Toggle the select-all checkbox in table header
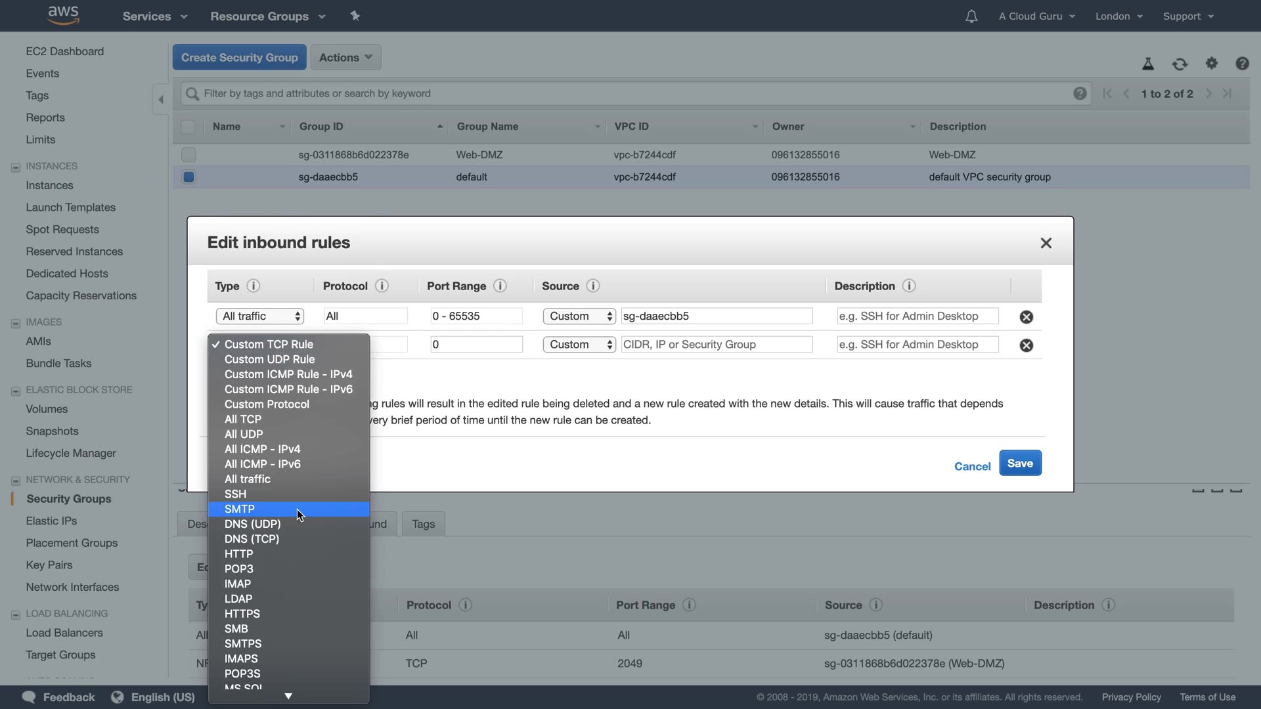The image size is (1261, 709). point(188,127)
